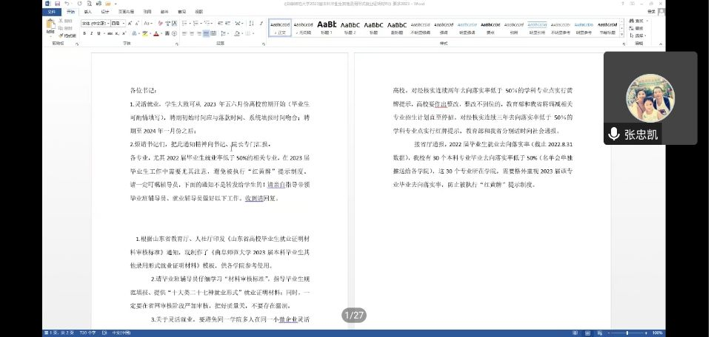This screenshot has height=337, width=711.
Task: Click the 张忠凯 participant avatar thumbnail
Action: click(650, 98)
